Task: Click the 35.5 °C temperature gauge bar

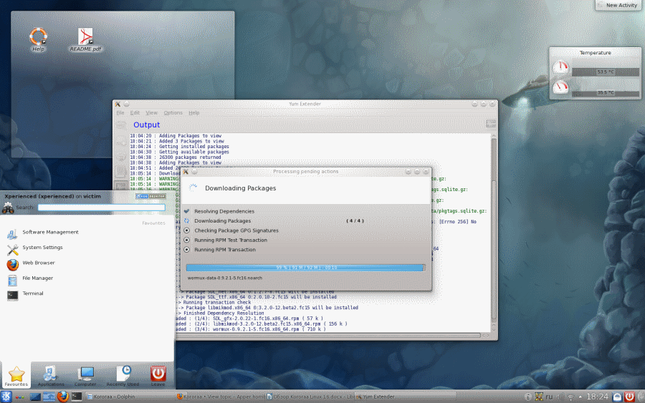Action: (606, 93)
